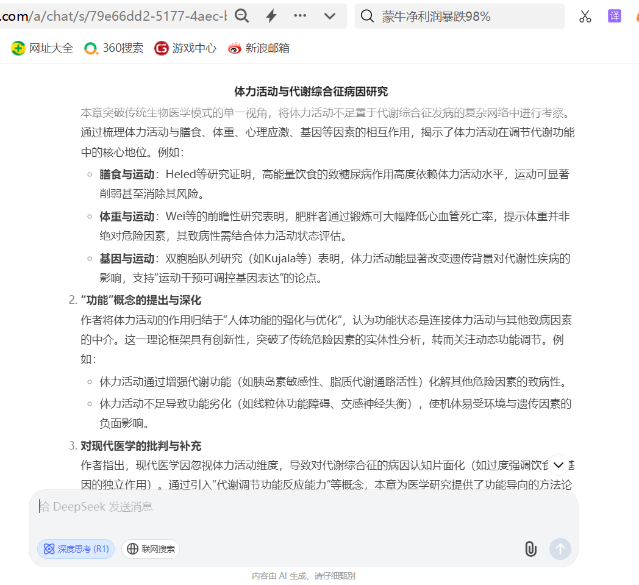This screenshot has height=585, width=639.
Task: Open the three-dots more options menu
Action: click(300, 16)
